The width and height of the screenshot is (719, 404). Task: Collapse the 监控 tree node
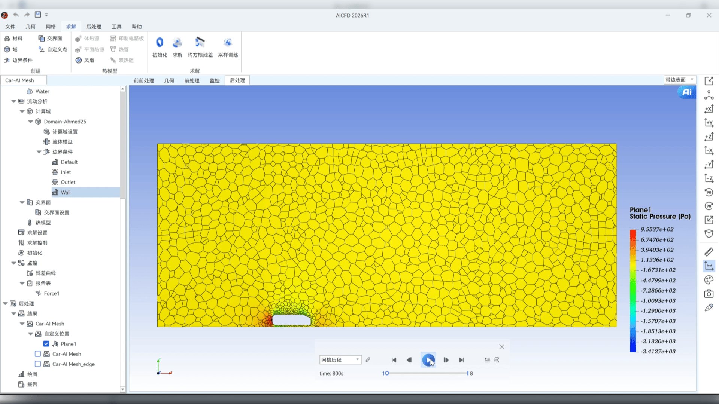pos(14,263)
